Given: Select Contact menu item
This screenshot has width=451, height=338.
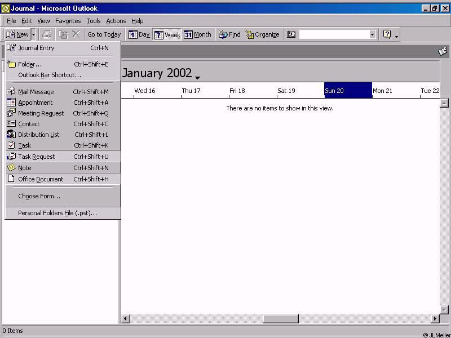Looking at the screenshot, I should [x=63, y=124].
